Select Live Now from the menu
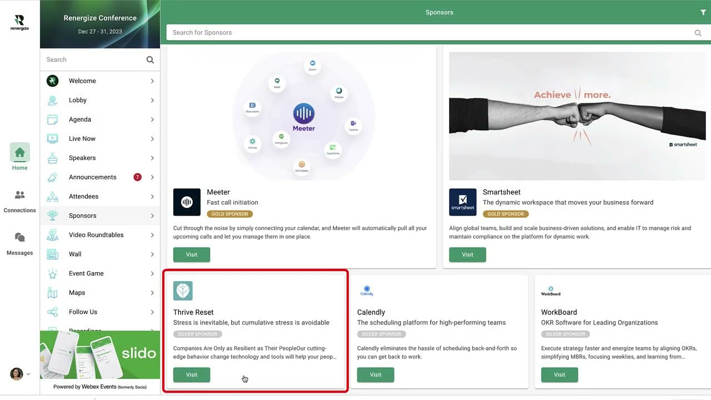 [100, 139]
